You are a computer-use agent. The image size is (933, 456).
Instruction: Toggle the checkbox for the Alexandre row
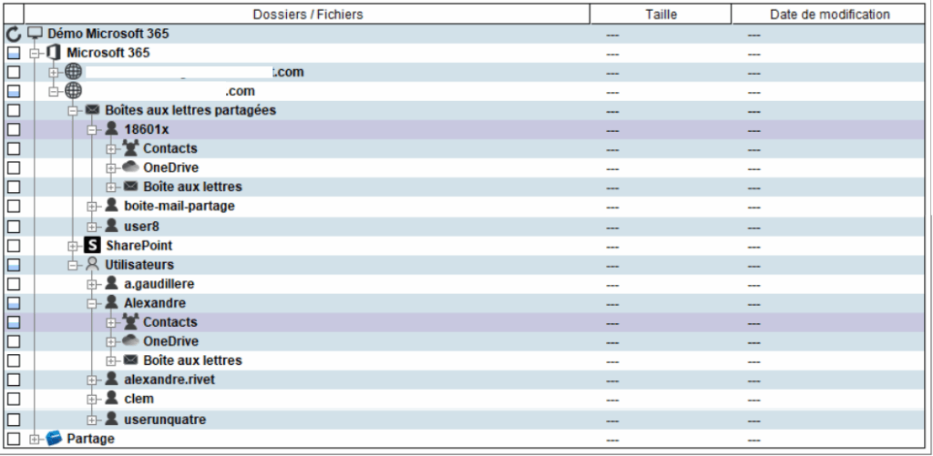tap(13, 302)
